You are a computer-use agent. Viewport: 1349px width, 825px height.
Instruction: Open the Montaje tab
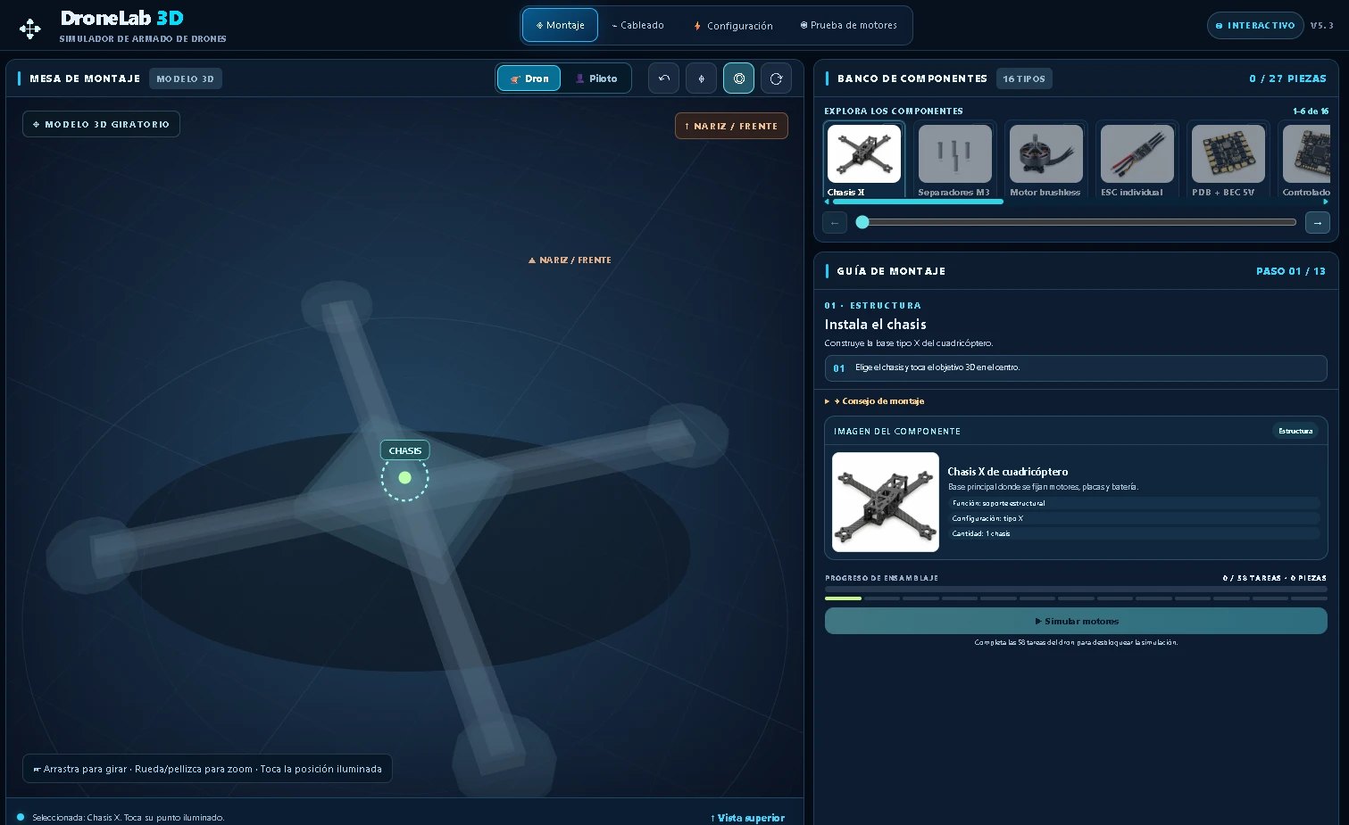[560, 25]
